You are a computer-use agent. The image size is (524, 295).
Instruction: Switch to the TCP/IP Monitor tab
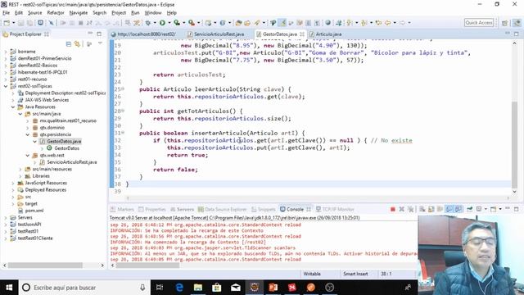click(335, 210)
